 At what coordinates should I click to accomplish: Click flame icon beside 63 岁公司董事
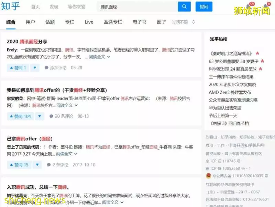262,61
